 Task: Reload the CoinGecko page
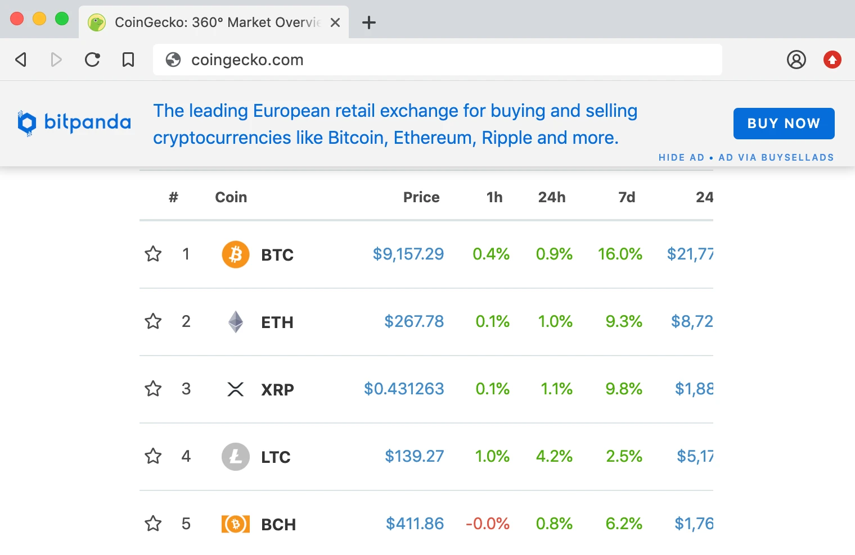(x=92, y=60)
